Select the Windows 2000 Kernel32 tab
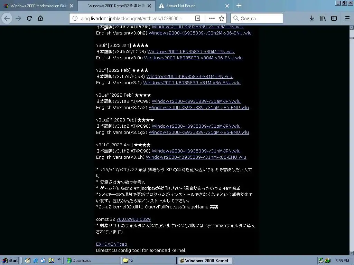Viewport: 354px width, 265px height. point(116,6)
